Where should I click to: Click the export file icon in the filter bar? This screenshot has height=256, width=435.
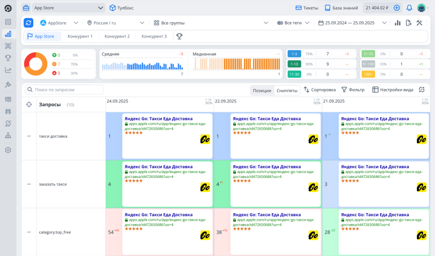(x=408, y=23)
